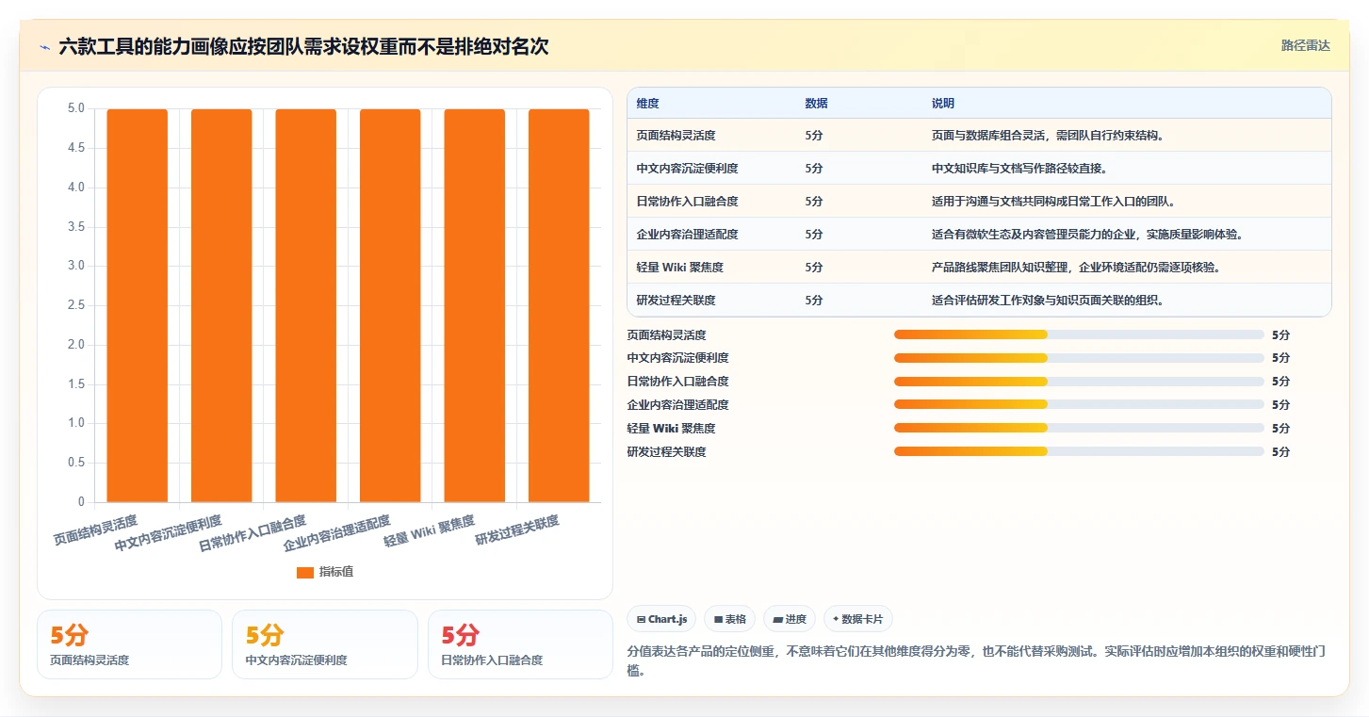Click the 页面结构灵活度 progress bar
The image size is (1369, 717).
pos(1079,334)
